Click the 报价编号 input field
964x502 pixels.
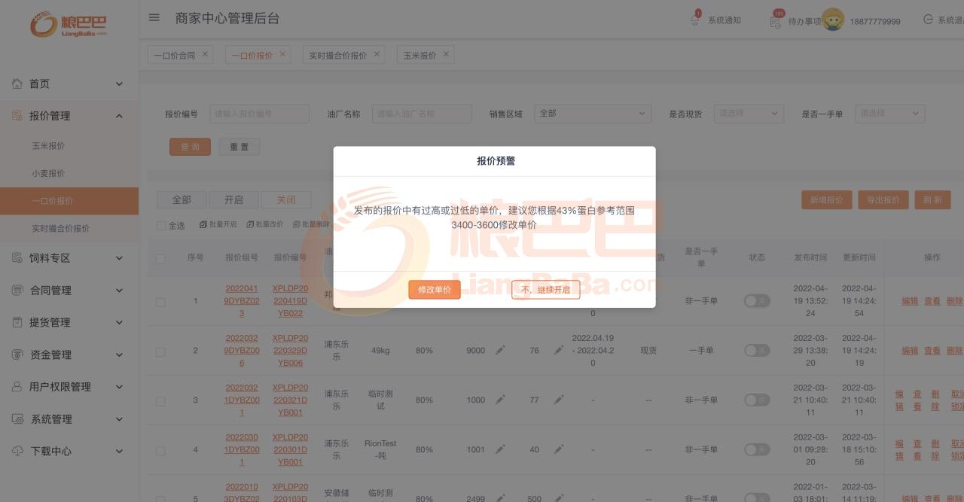(x=259, y=114)
